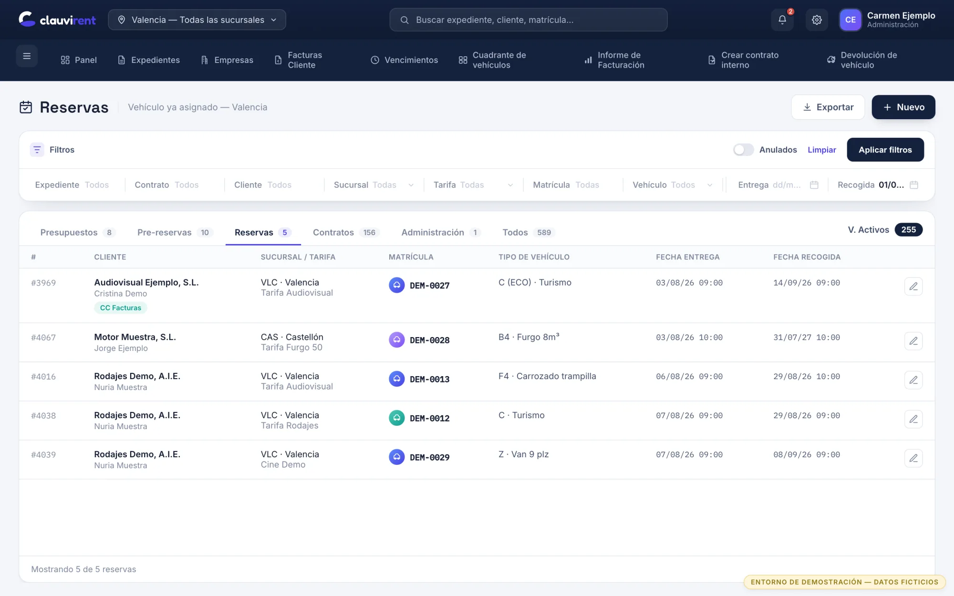Edit reservation #3969 with pencil icon
The image size is (954, 596).
tap(913, 286)
